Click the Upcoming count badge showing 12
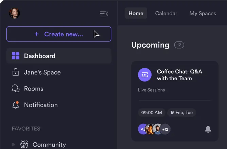Image resolution: width=227 pixels, height=149 pixels. [179, 45]
